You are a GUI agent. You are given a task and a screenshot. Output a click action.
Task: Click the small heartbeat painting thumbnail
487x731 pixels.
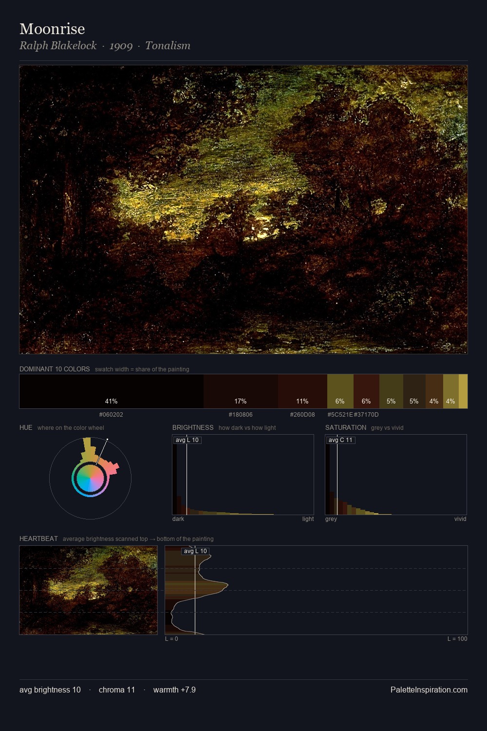point(88,590)
